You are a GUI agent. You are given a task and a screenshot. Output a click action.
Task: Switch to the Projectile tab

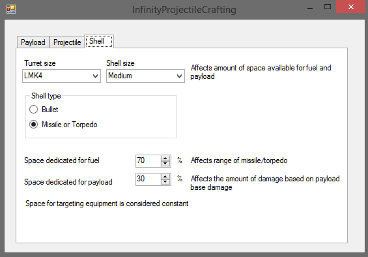67,42
